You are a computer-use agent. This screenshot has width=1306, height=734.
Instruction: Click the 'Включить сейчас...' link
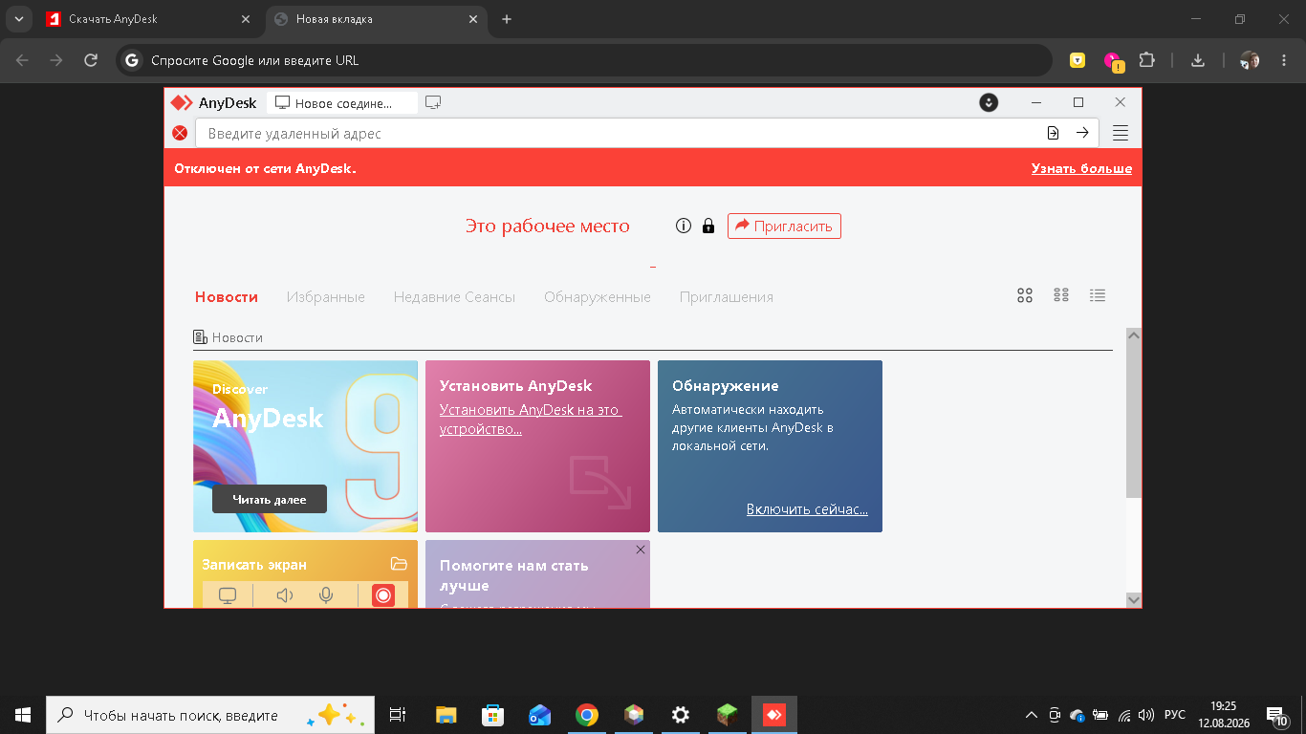pos(807,509)
